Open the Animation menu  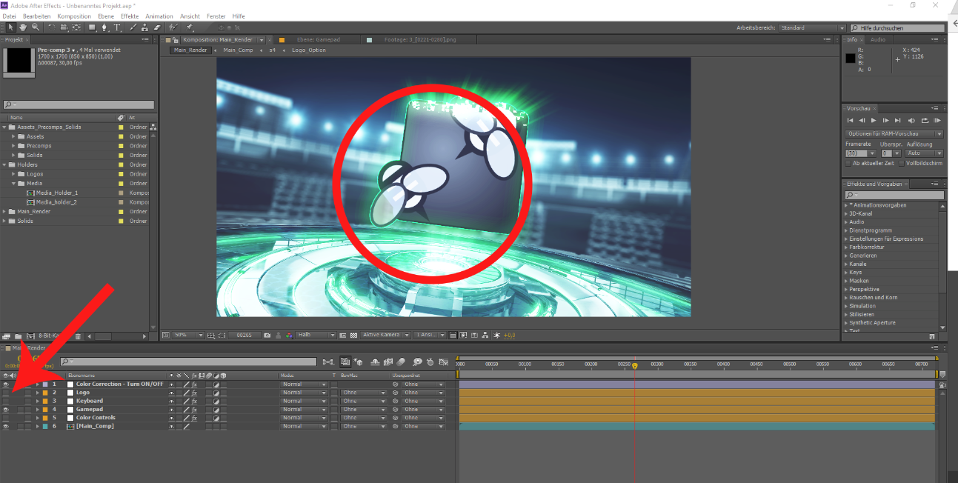[159, 16]
